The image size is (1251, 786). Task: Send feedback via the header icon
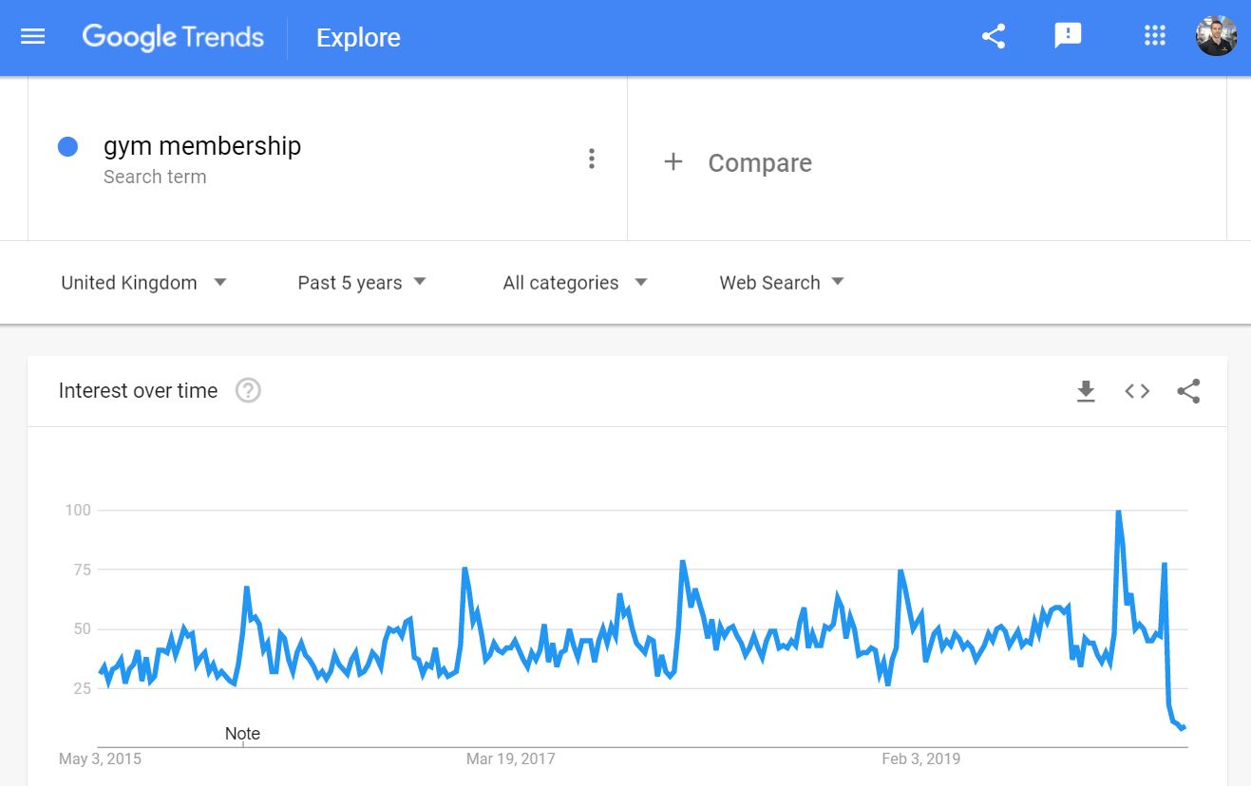1068,37
